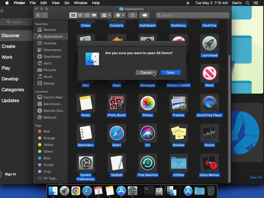Click the Share toolbar button
The image size is (264, 198).
point(133,15)
